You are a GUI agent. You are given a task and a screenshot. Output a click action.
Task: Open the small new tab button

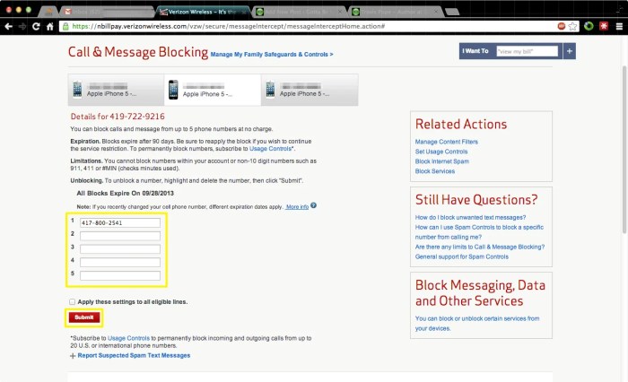[x=452, y=12]
